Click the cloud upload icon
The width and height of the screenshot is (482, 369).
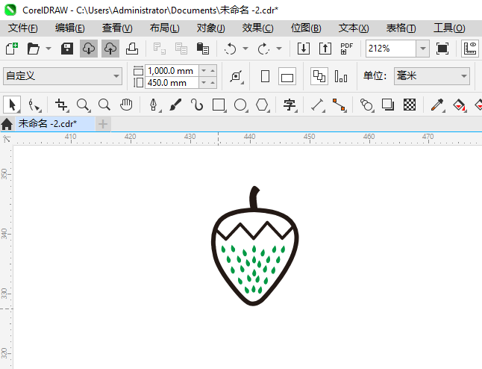click(x=110, y=49)
